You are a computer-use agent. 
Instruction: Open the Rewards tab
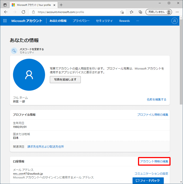point(124,21)
